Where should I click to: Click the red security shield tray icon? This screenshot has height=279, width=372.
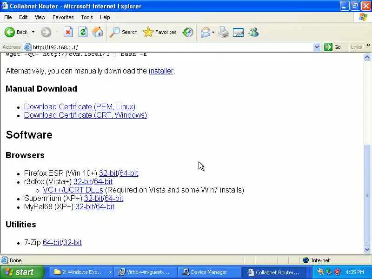click(337, 272)
